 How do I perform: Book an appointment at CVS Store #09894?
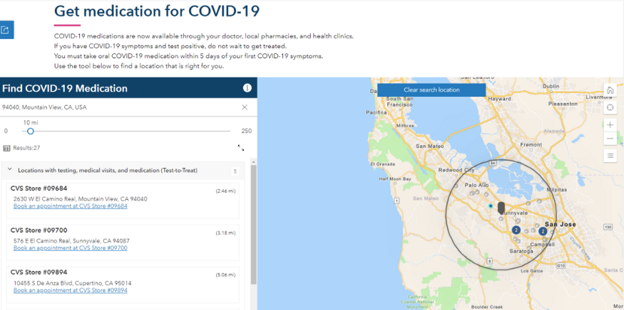coord(71,290)
